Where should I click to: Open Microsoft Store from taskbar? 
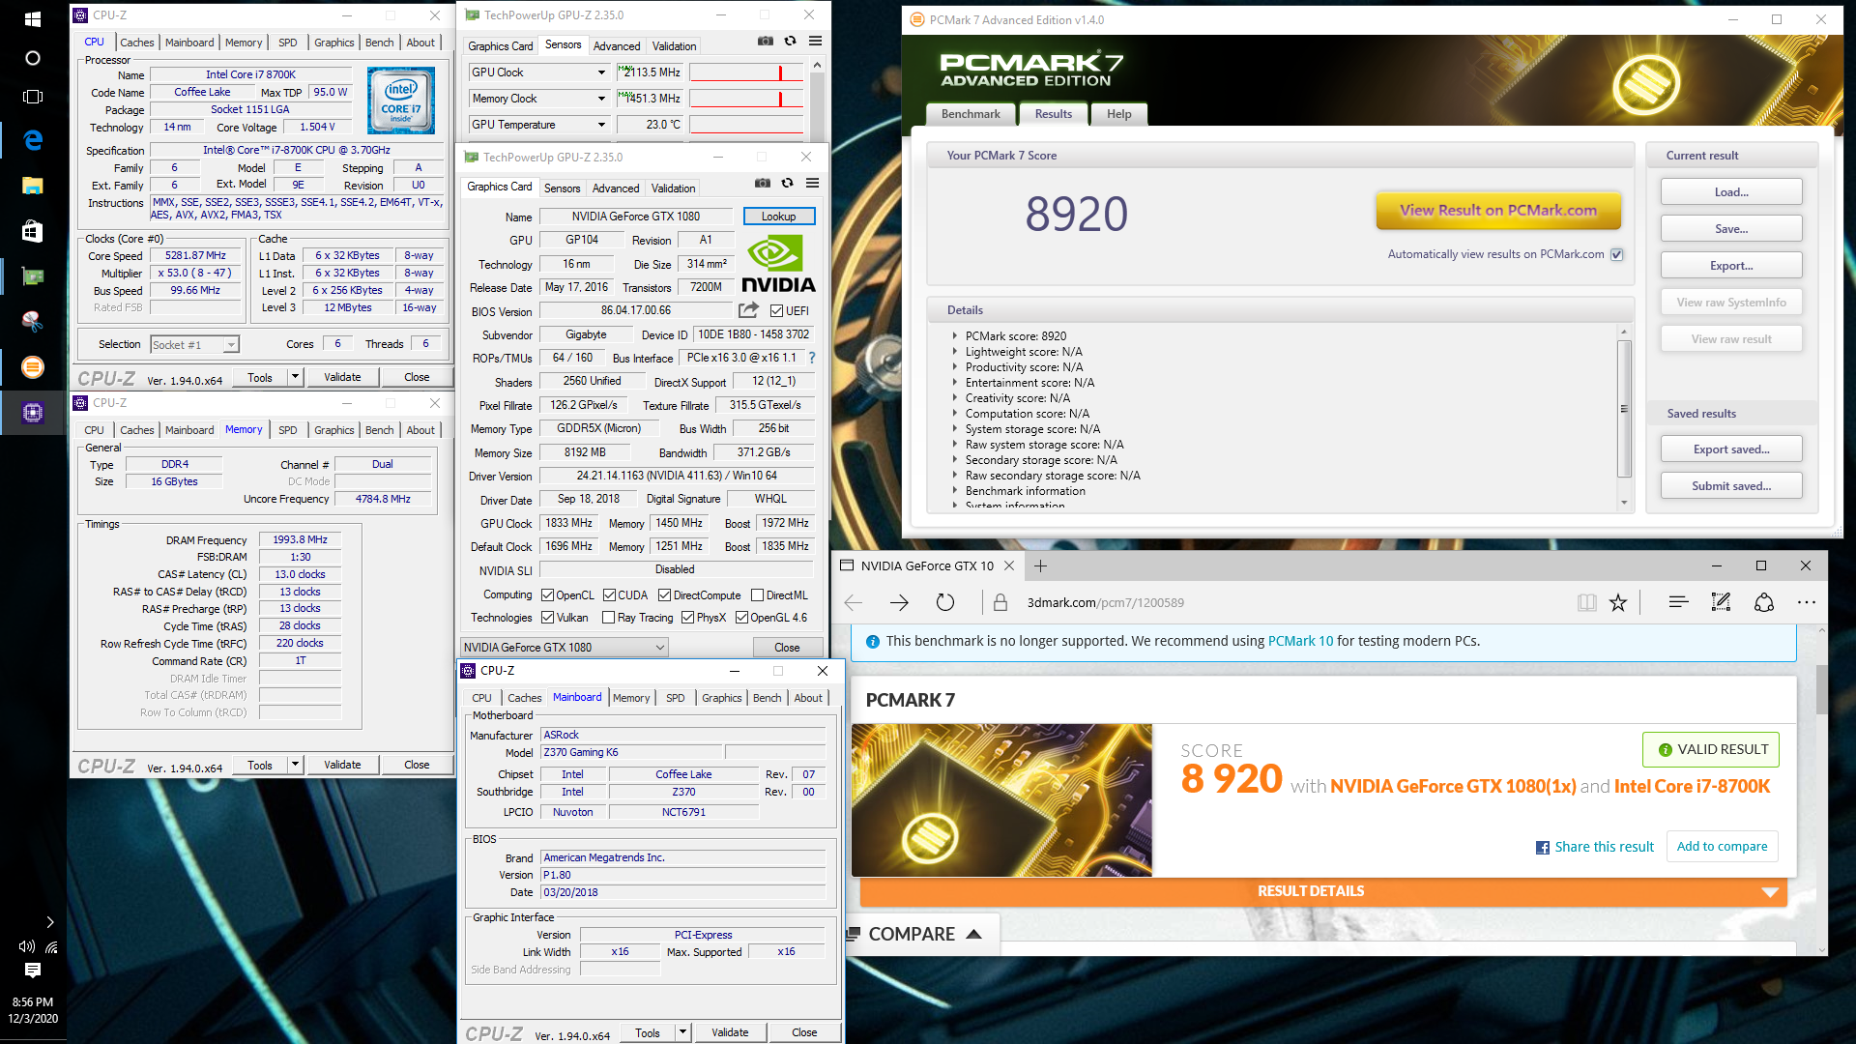coord(32,231)
